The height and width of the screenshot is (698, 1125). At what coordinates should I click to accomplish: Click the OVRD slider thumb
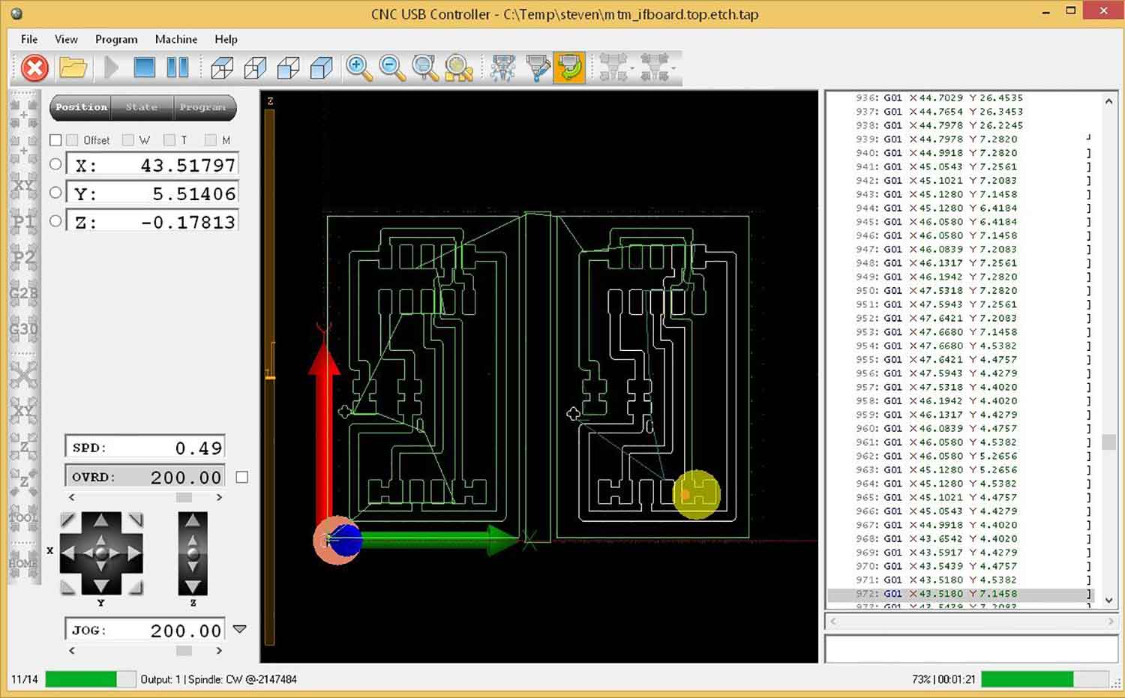[184, 497]
